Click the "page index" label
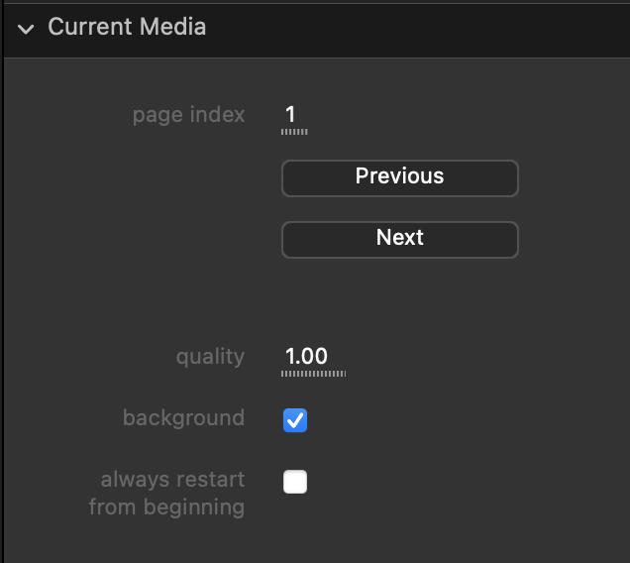 tap(188, 115)
